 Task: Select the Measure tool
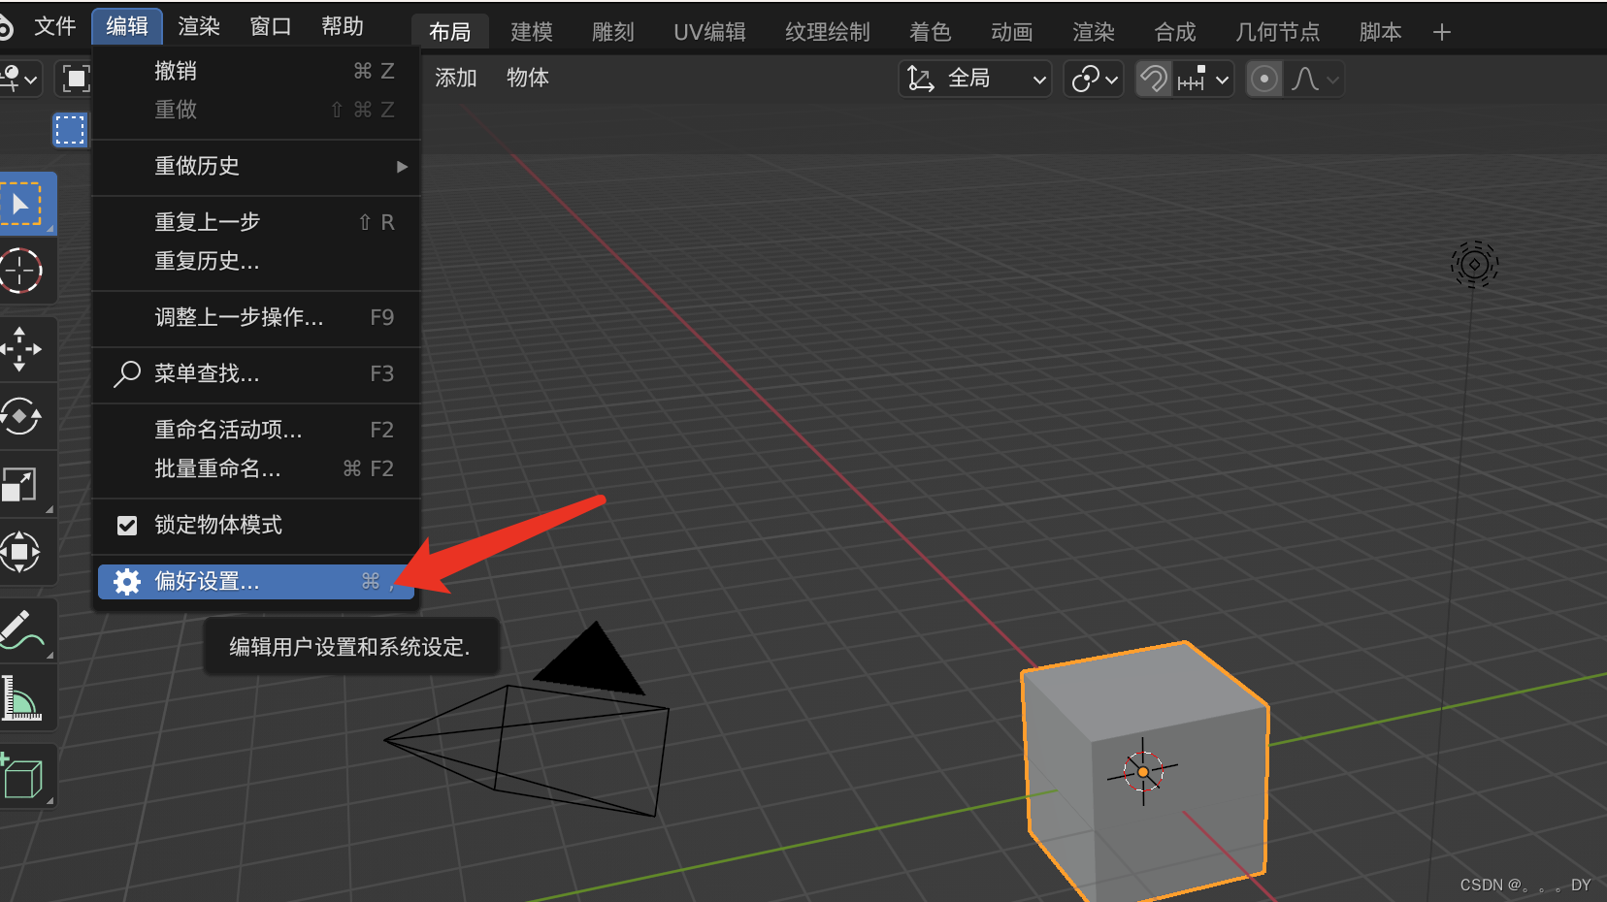coord(23,696)
